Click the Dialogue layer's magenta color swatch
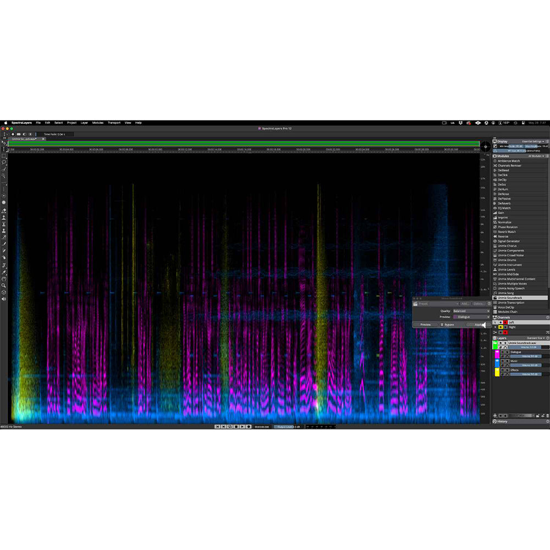Viewport: 550px width, 550px height. 497,354
